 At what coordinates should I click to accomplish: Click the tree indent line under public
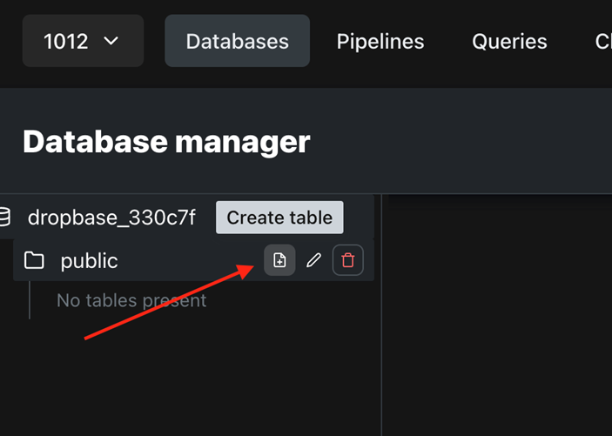(30, 300)
